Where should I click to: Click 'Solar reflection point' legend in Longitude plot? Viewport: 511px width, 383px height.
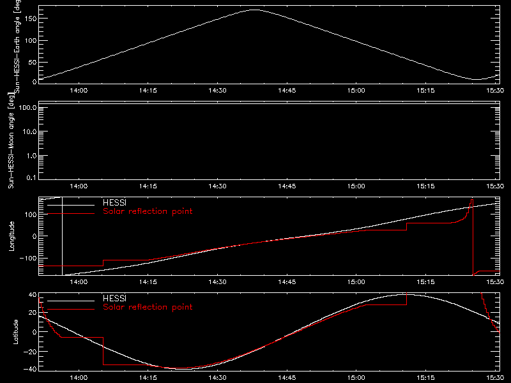click(148, 211)
